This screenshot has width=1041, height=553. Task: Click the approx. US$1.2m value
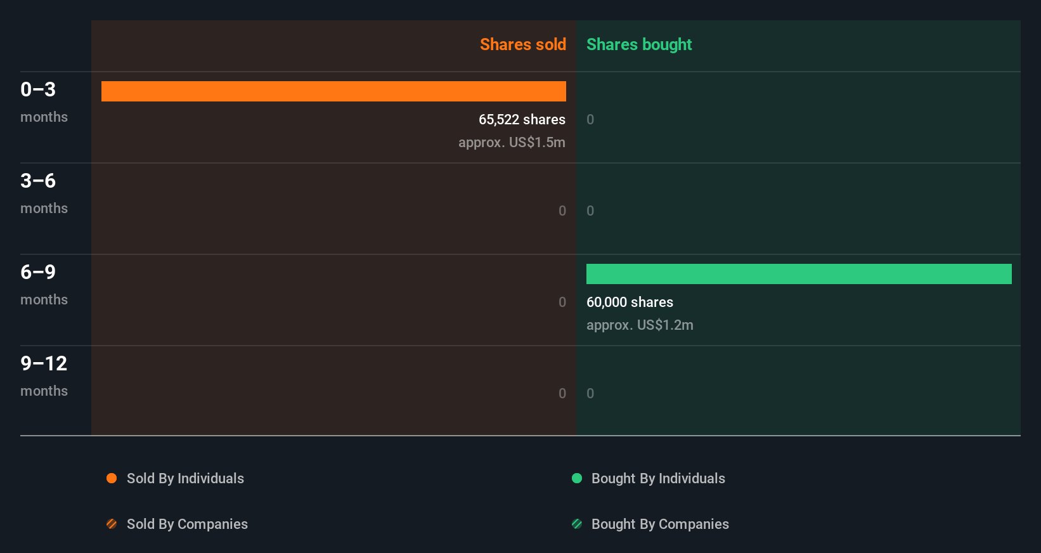pyautogui.click(x=640, y=325)
